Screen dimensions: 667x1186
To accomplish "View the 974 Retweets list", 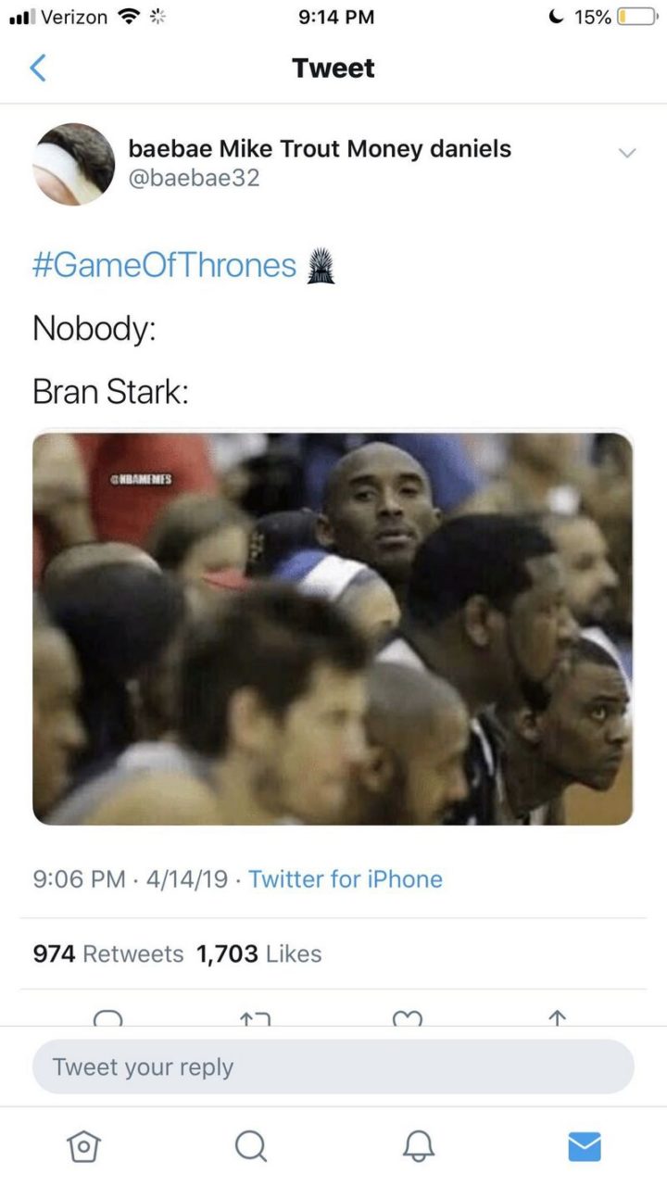I will point(108,953).
